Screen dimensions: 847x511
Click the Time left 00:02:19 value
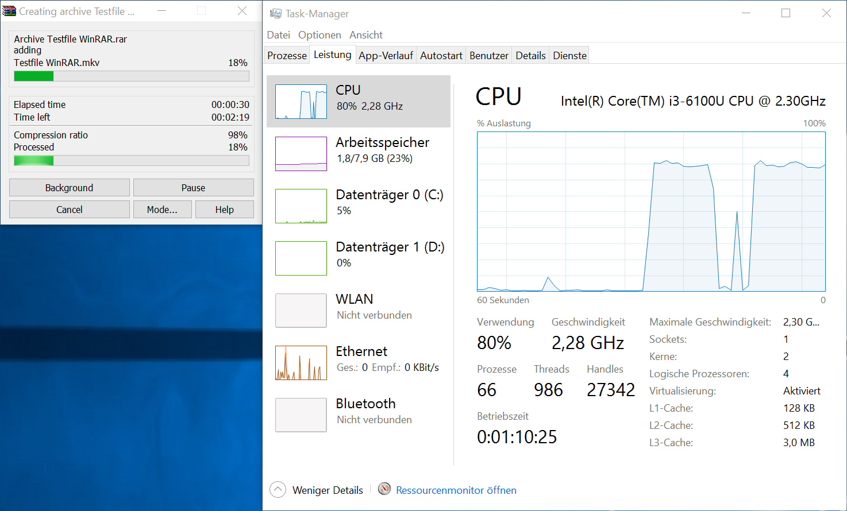(230, 117)
